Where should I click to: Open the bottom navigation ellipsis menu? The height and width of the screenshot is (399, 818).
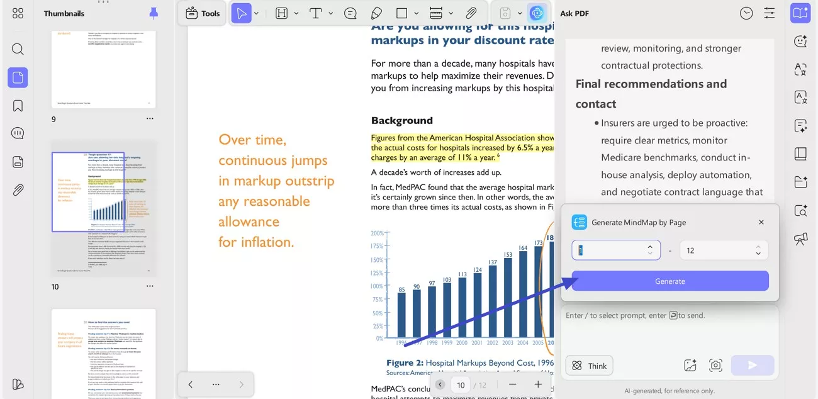coord(216,385)
